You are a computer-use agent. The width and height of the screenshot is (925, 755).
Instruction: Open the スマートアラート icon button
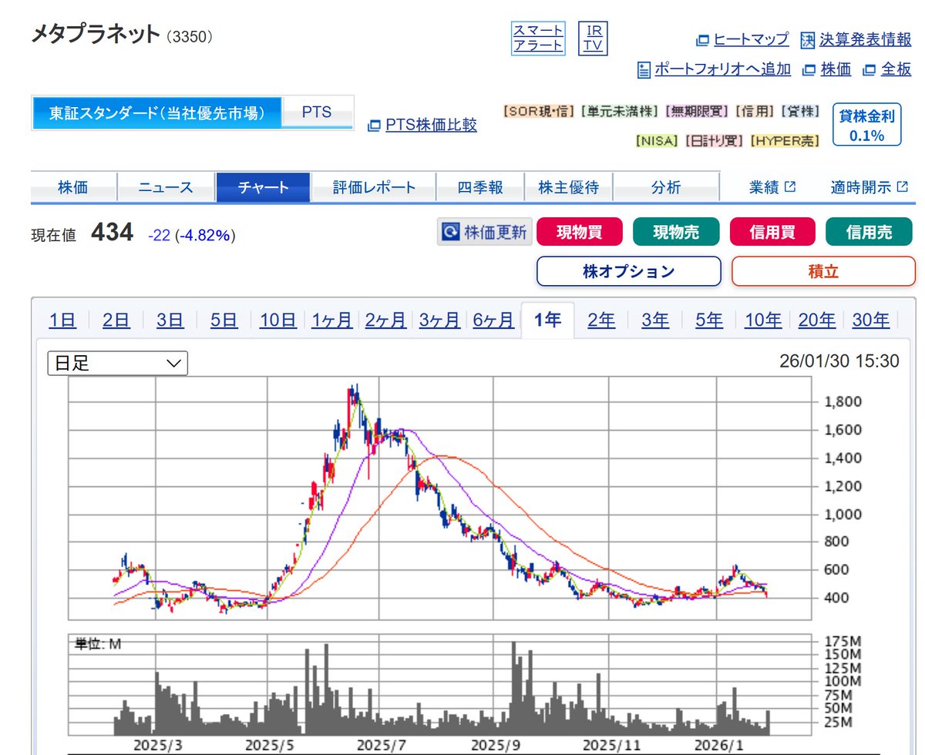click(x=539, y=38)
